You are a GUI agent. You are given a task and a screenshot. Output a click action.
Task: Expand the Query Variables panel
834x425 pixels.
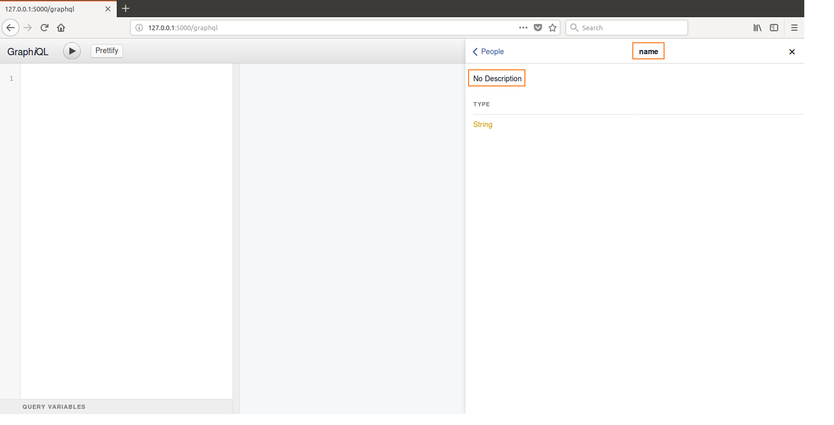116,407
